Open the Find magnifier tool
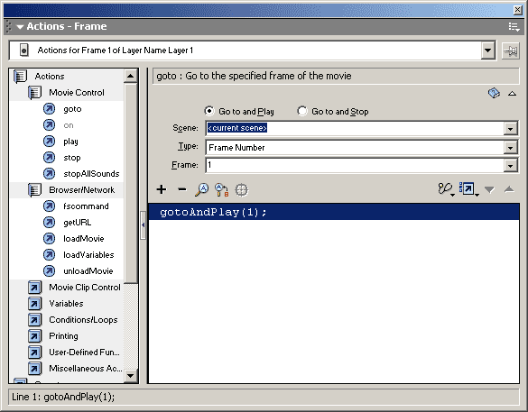 click(201, 189)
